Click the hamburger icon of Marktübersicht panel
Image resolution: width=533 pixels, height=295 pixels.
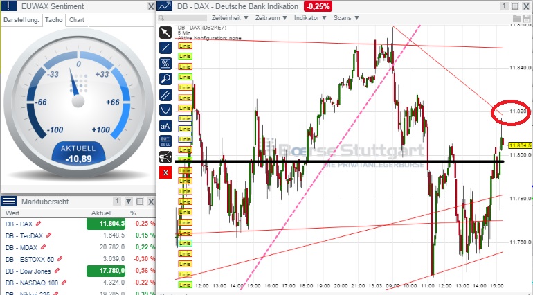tap(8, 202)
